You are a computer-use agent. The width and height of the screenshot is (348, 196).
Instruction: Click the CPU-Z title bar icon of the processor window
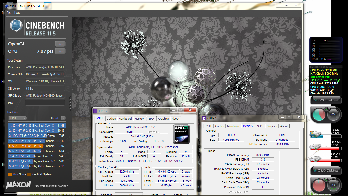coord(95,111)
